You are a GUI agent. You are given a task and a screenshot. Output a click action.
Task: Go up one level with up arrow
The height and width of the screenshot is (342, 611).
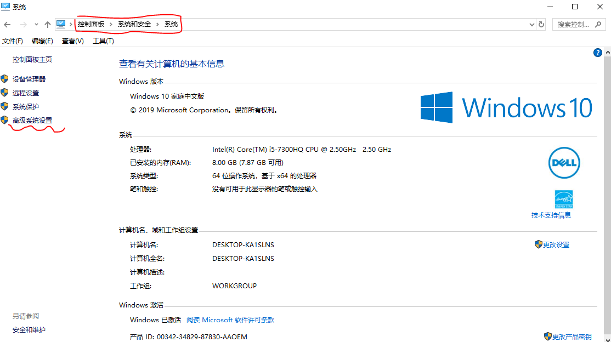pos(48,25)
